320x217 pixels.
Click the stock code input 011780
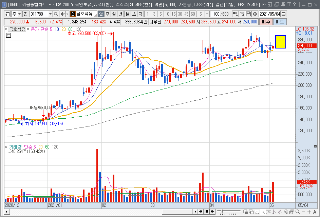pyautogui.click(x=39, y=14)
